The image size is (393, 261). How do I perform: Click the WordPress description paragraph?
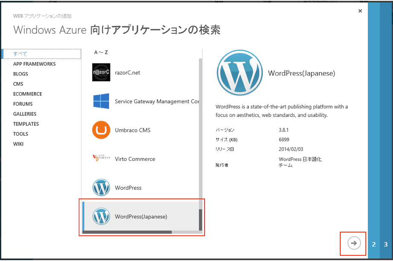281,111
